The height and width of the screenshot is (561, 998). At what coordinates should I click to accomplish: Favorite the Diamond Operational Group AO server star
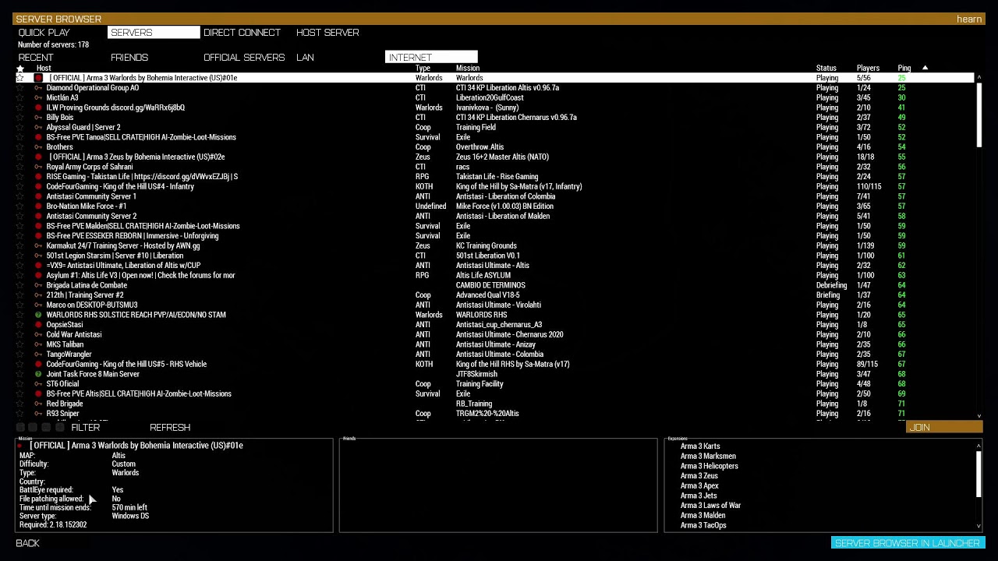20,88
